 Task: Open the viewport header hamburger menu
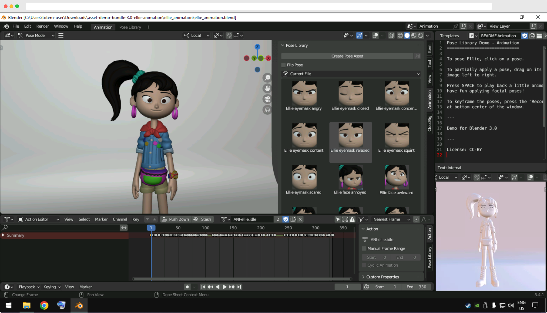61,36
